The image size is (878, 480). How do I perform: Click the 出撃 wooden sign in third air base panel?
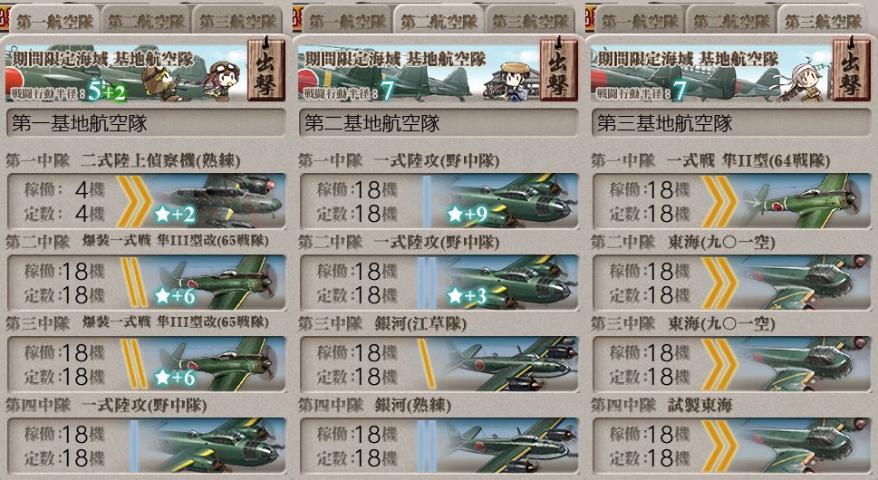coord(851,71)
